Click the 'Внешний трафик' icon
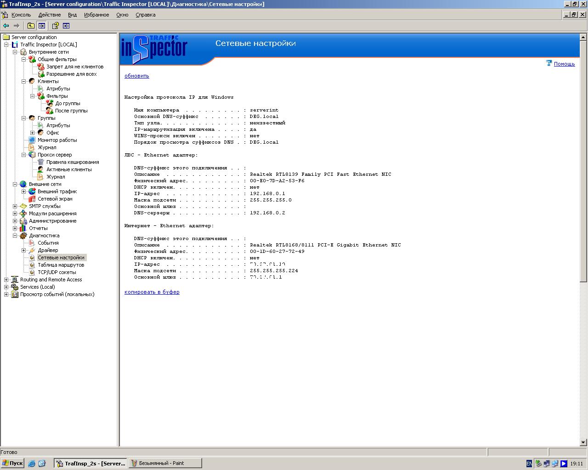This screenshot has width=588, height=470. point(32,191)
